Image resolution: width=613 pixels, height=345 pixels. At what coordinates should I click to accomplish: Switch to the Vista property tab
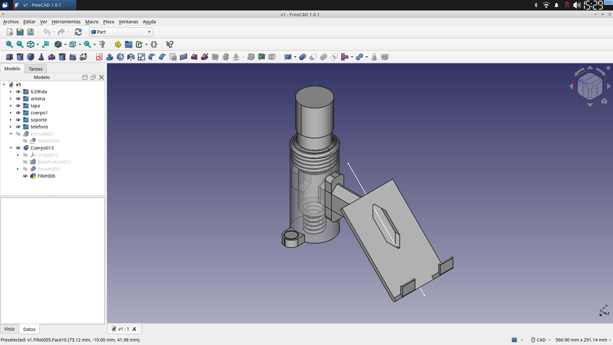pos(9,329)
